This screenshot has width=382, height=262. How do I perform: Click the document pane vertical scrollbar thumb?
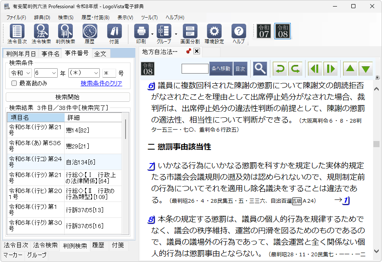(x=376, y=144)
